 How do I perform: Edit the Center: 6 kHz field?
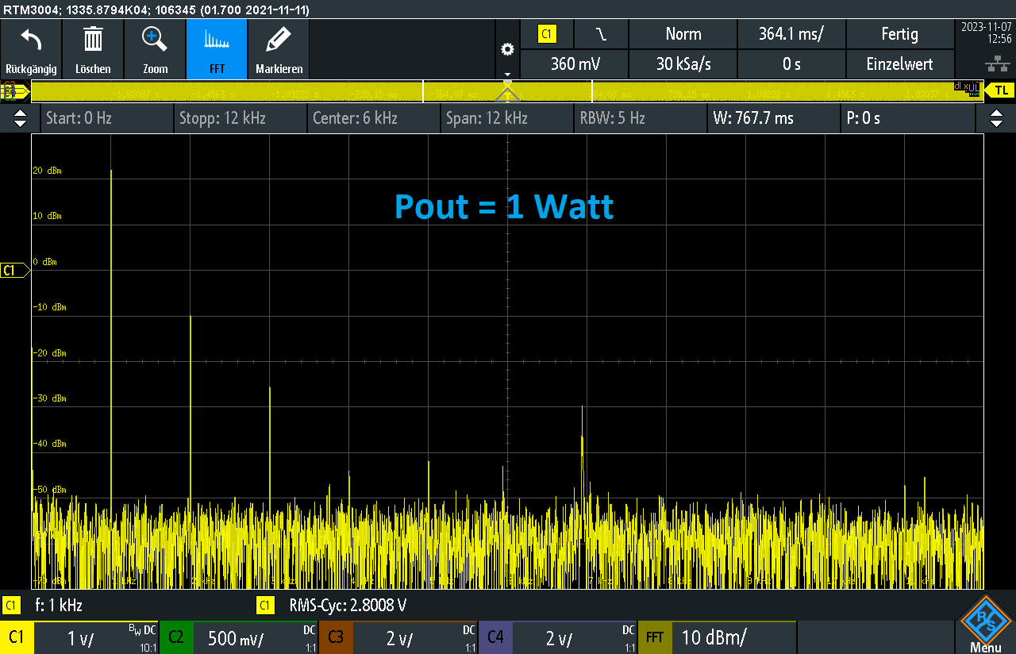click(x=373, y=118)
